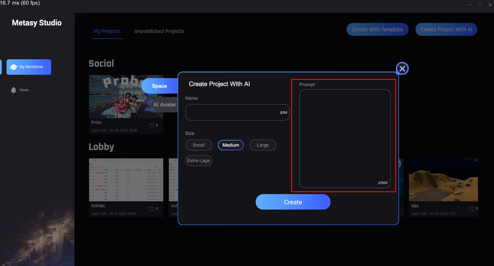Select the Large size option
Image resolution: width=494 pixels, height=266 pixels.
coord(263,145)
